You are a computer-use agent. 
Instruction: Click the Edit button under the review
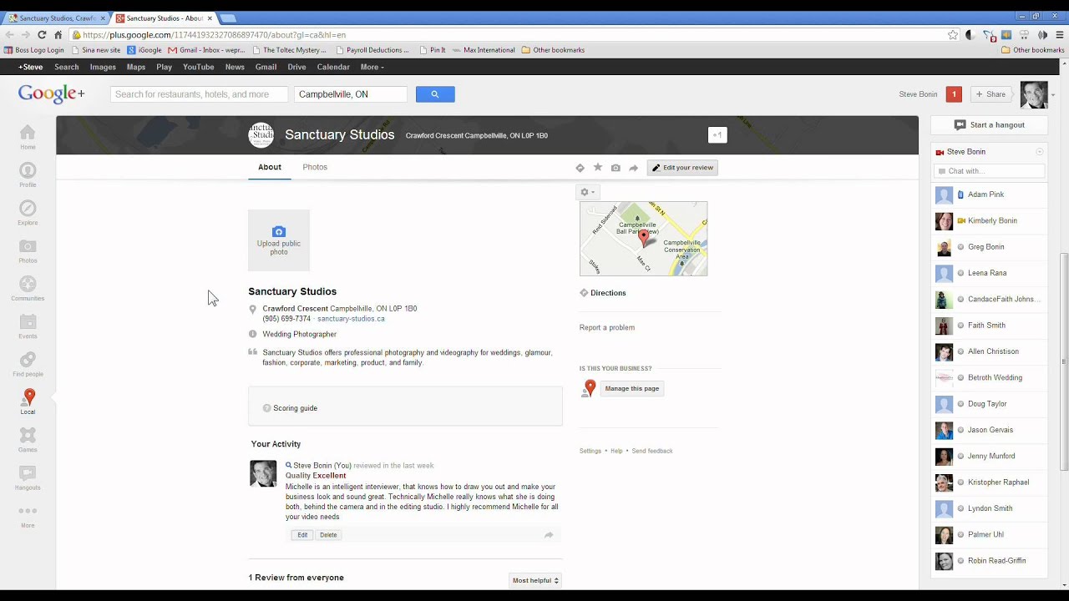coord(302,535)
